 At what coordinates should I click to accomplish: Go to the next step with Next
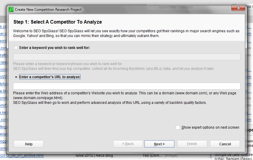[159, 144]
